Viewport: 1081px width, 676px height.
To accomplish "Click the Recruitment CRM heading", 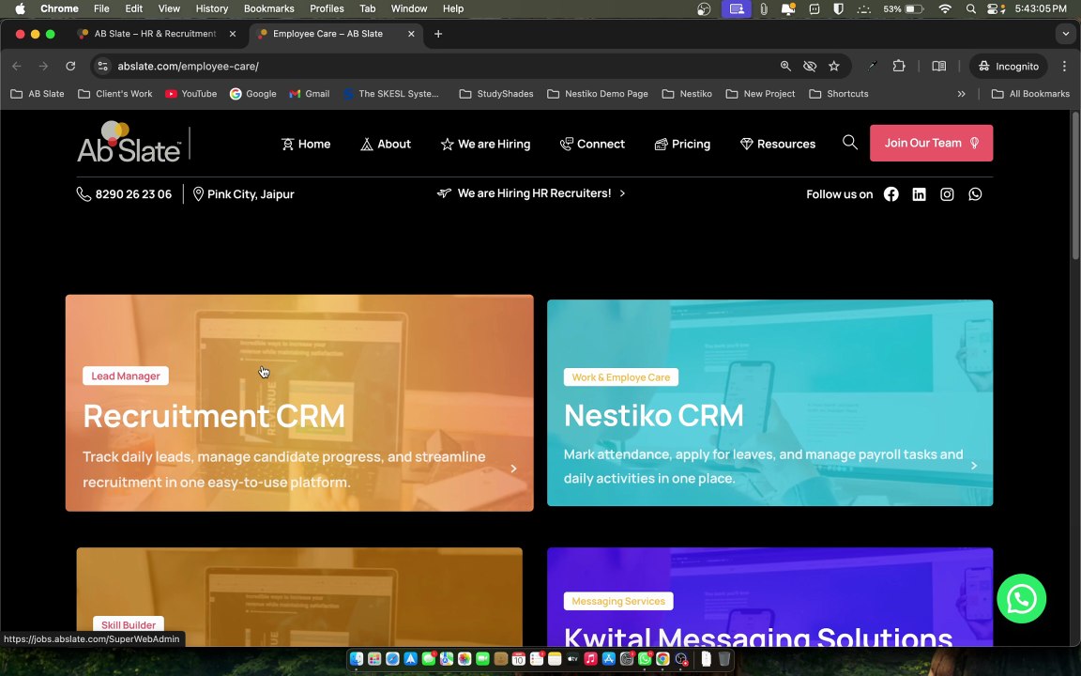I will click(x=214, y=416).
